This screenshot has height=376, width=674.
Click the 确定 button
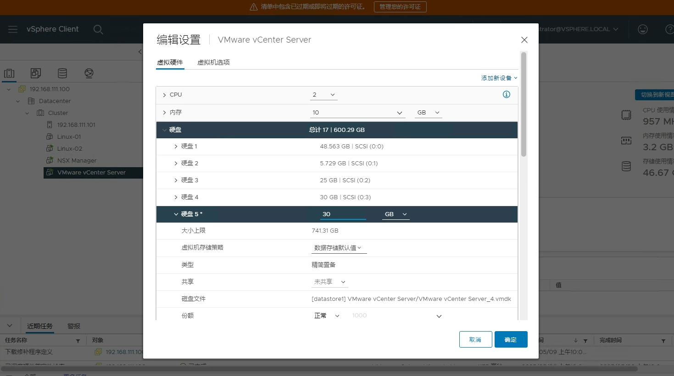tap(511, 339)
